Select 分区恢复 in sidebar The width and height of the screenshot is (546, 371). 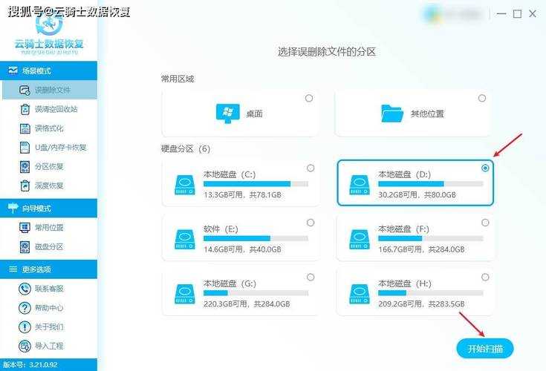pos(48,166)
